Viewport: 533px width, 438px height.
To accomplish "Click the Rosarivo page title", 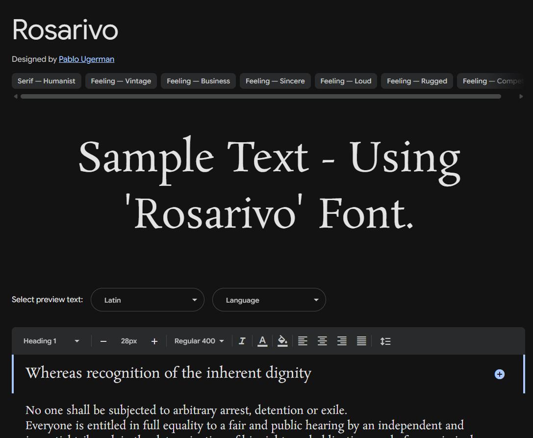I will 65,30.
